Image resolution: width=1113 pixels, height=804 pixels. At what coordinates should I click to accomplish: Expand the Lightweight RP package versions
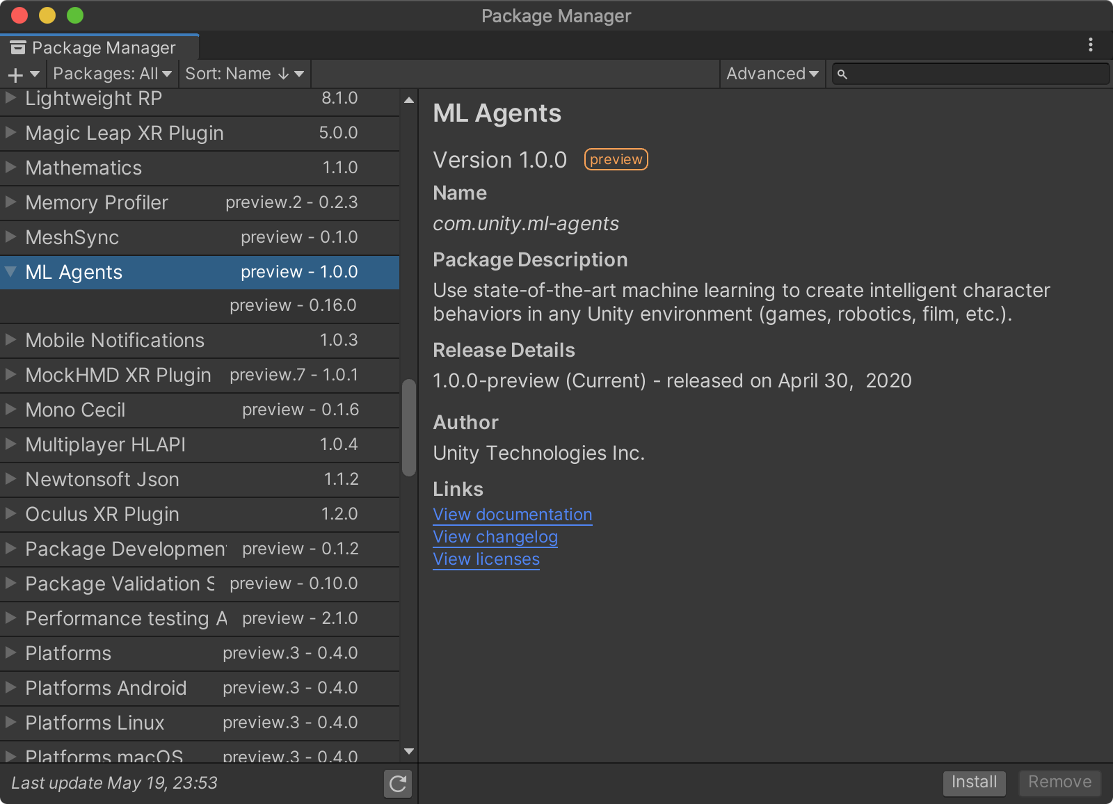pos(10,98)
